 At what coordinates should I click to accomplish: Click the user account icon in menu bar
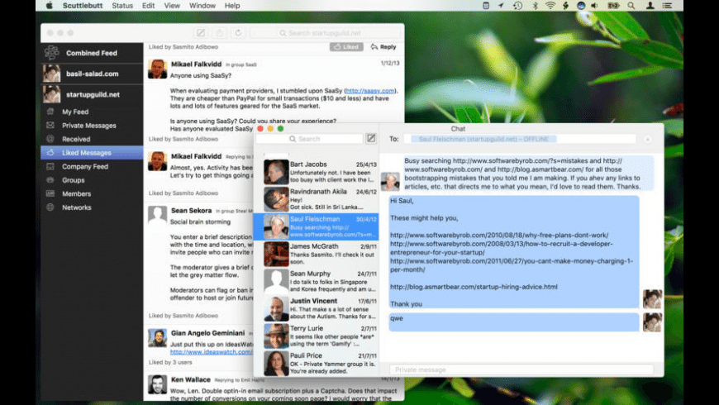[650, 6]
